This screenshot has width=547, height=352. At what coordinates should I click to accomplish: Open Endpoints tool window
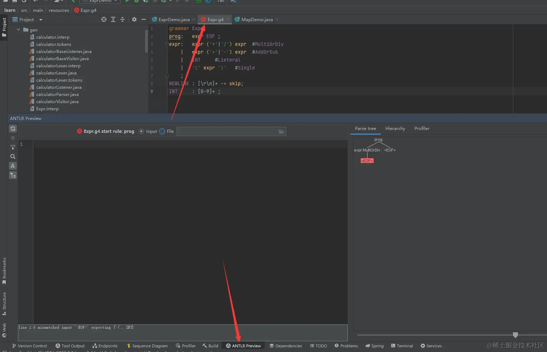click(105, 346)
